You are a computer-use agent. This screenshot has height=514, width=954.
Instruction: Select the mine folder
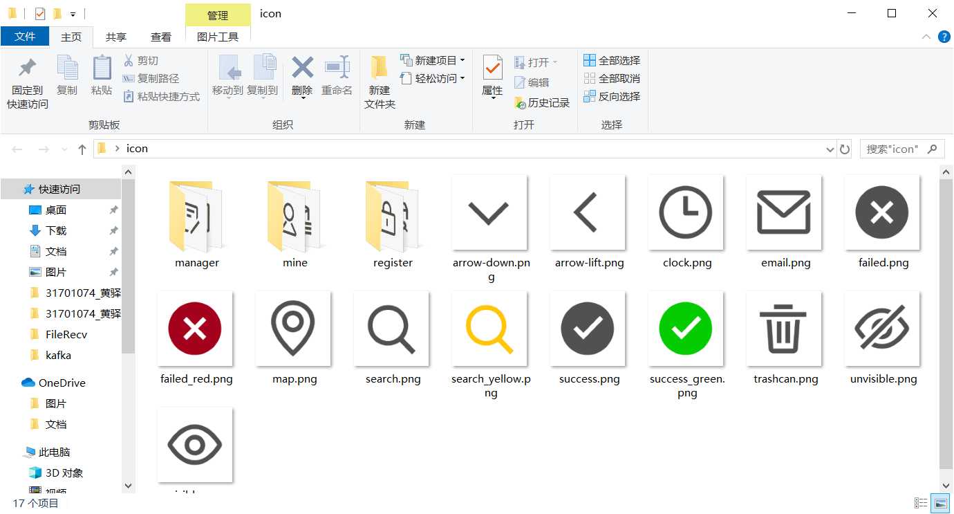[x=295, y=223]
